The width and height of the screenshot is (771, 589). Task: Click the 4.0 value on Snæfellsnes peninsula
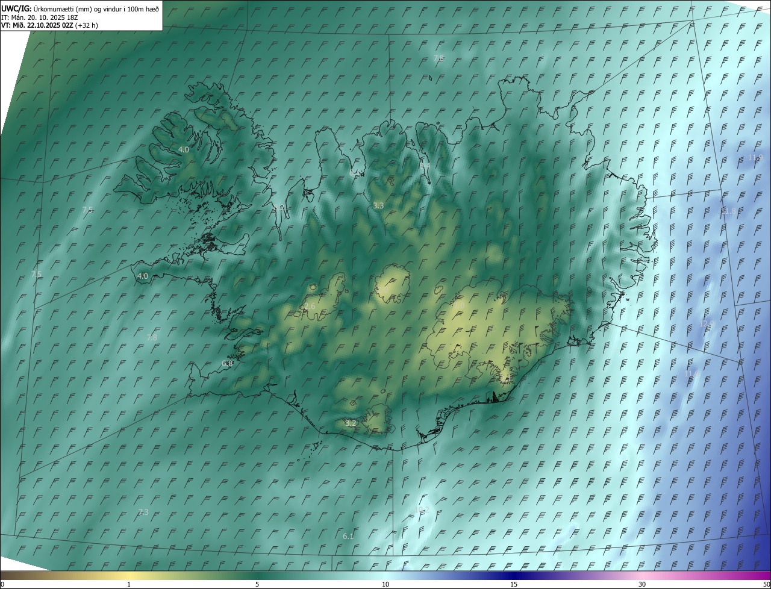(x=143, y=276)
